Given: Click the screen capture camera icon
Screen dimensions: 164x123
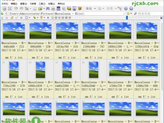Looking at the screenshot, I should (75, 8).
